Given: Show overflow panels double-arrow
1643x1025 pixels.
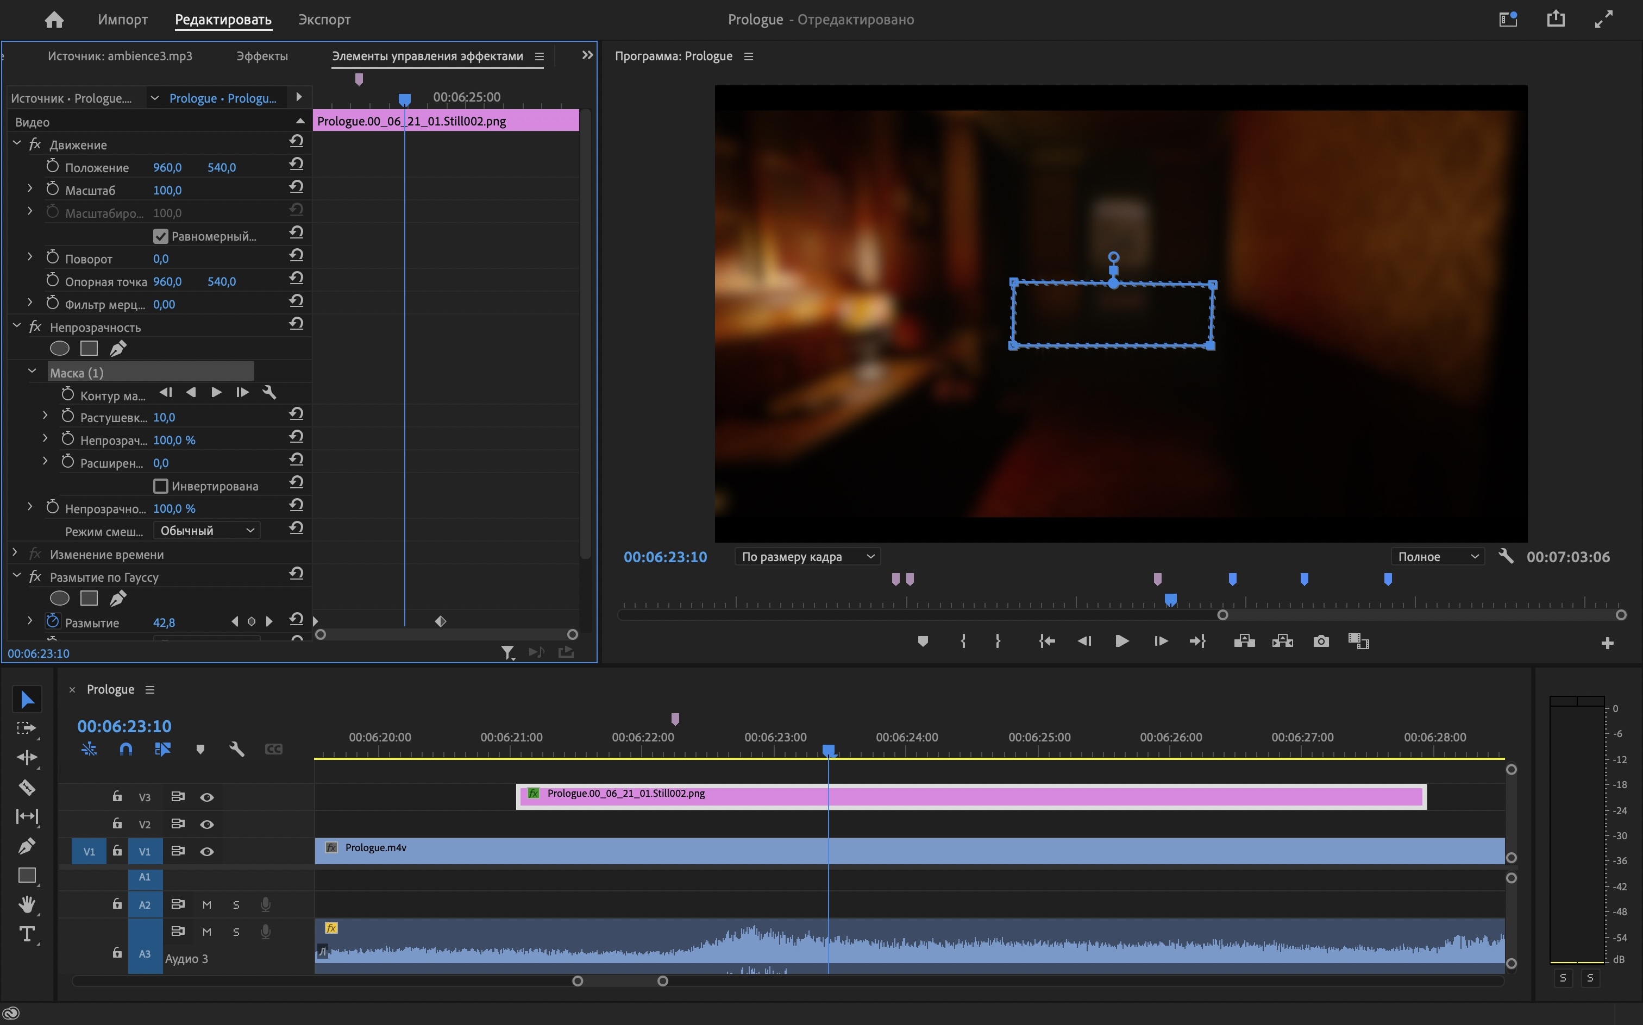Looking at the screenshot, I should (x=587, y=55).
